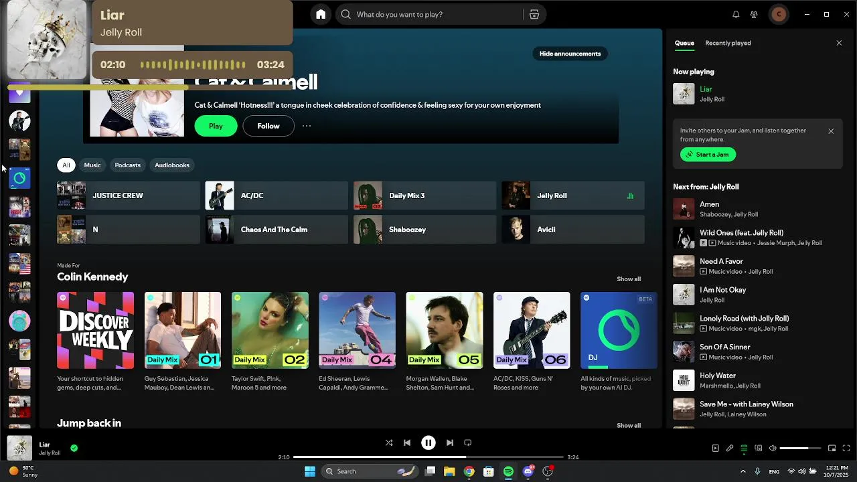This screenshot has width=857, height=482.
Task: Open the Chaos And The Calm shortcut
Action: pos(277,230)
